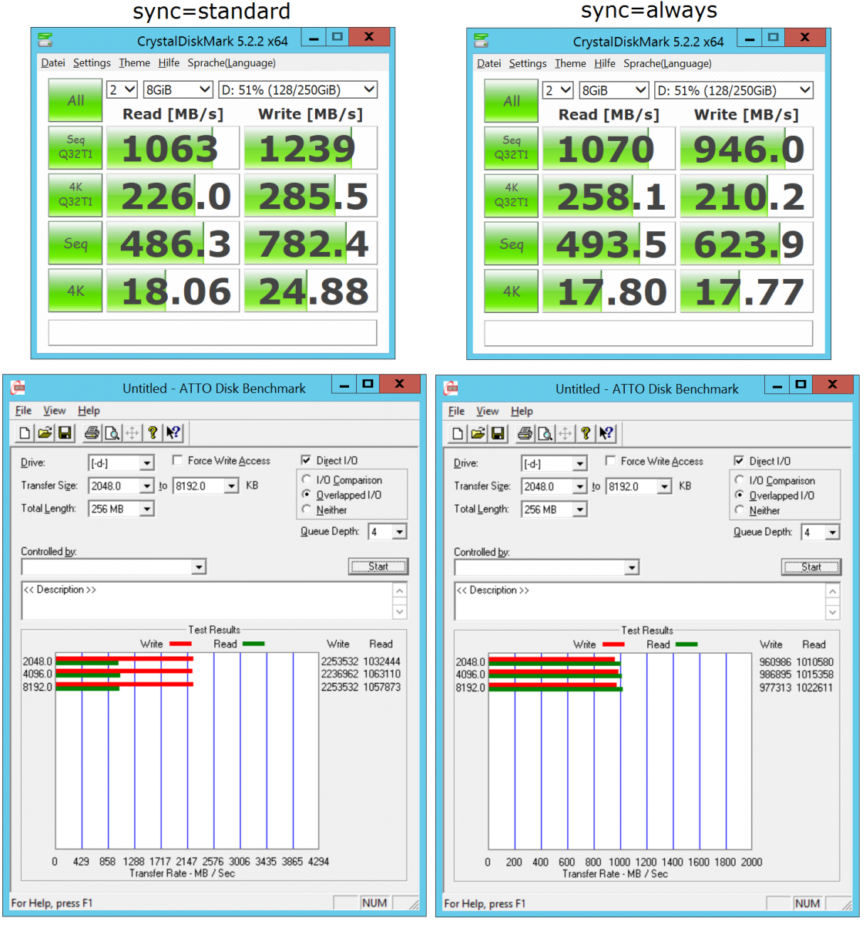This screenshot has height=925, width=866.
Task: Select Overlapped I/O radio in the left ATTO window
Action: click(307, 495)
